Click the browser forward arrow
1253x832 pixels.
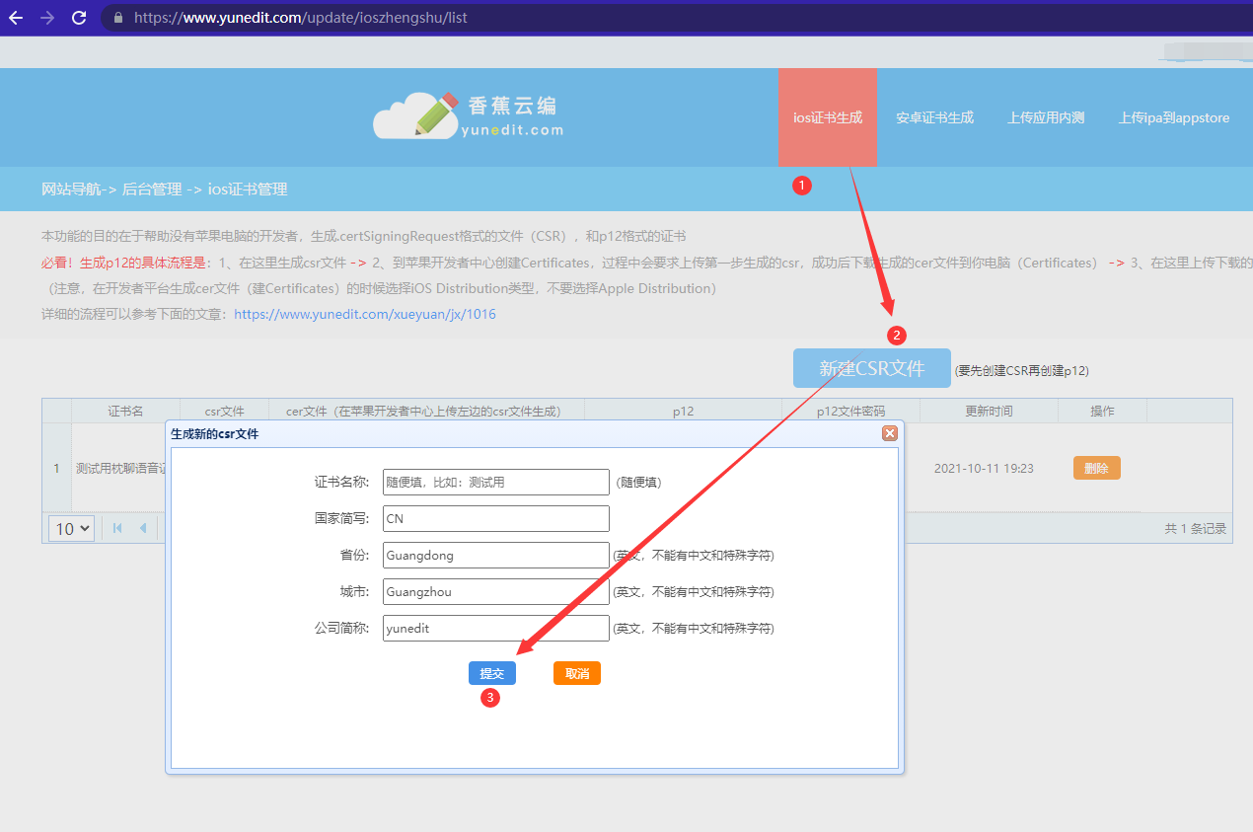click(47, 18)
